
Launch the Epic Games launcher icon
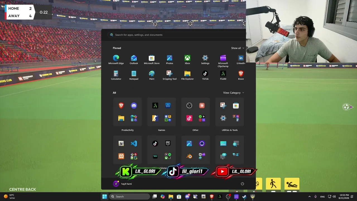click(x=168, y=143)
